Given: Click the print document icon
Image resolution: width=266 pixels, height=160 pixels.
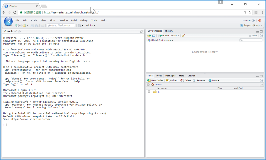Looking at the screenshot, I should [43, 25].
